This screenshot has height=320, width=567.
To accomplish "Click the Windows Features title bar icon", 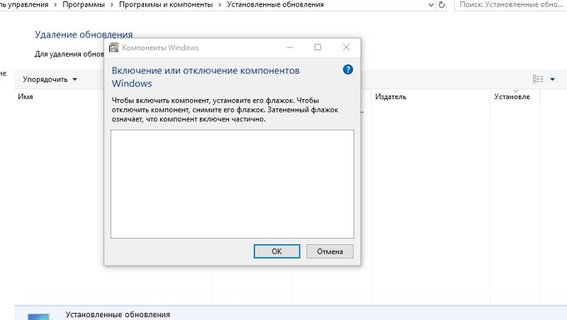I will pyautogui.click(x=114, y=47).
